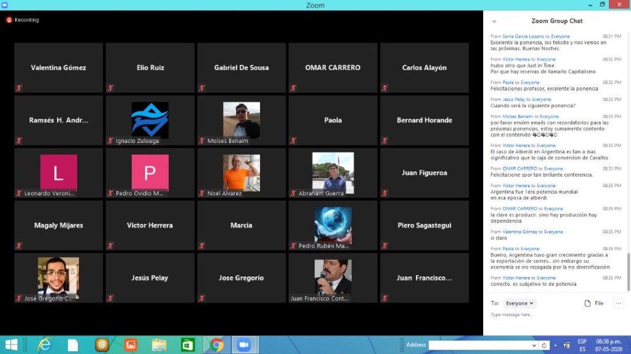Select Moises Benaim's video thumbnail
The image size is (631, 354).
point(242,119)
